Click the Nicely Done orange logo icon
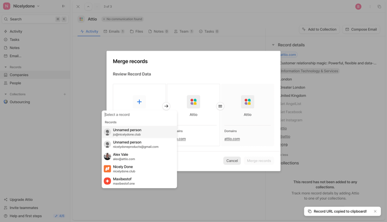Image resolution: width=387 pixels, height=222 pixels. point(107,169)
